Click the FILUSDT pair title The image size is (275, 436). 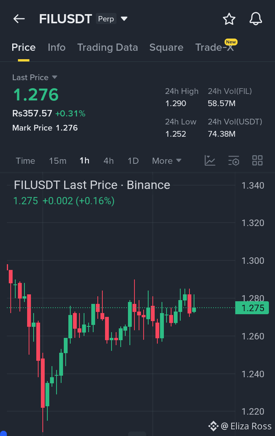pos(65,19)
